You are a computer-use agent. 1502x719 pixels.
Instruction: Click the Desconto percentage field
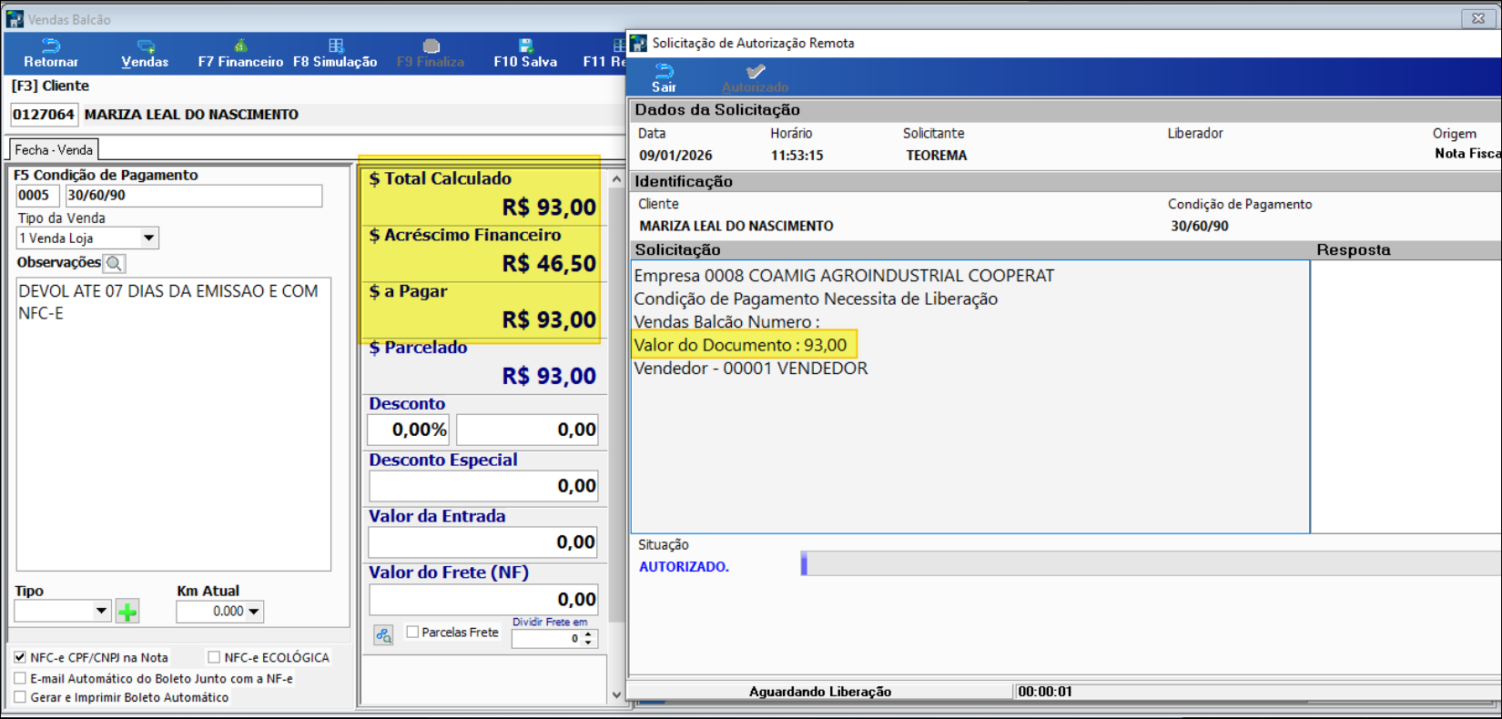click(x=409, y=430)
